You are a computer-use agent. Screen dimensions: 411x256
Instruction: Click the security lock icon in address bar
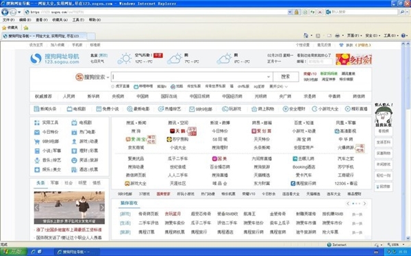tap(297, 12)
